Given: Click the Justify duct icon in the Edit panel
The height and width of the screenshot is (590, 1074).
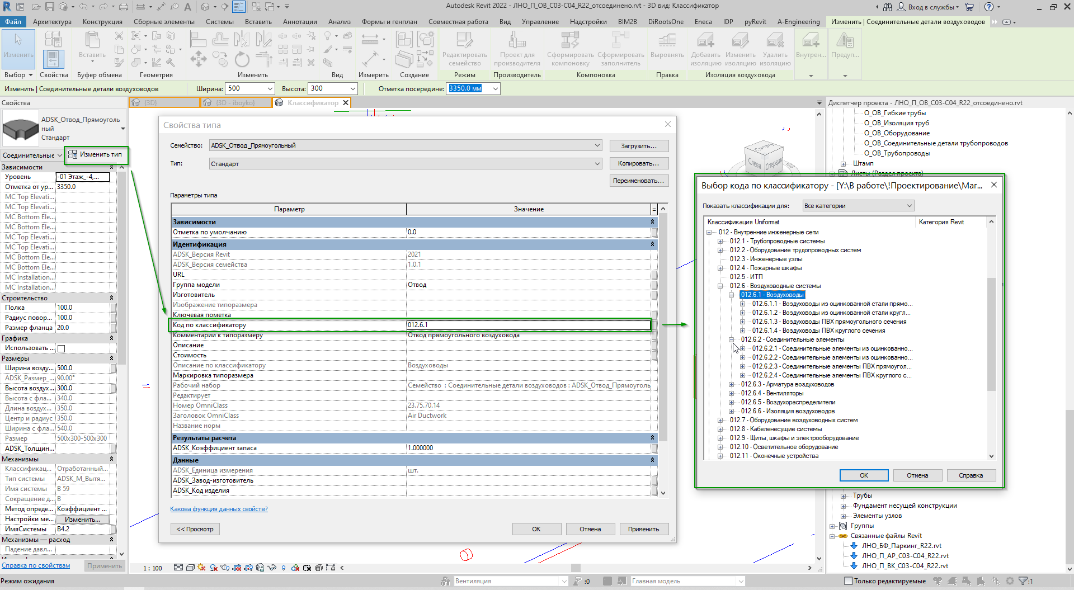Looking at the screenshot, I should (667, 40).
